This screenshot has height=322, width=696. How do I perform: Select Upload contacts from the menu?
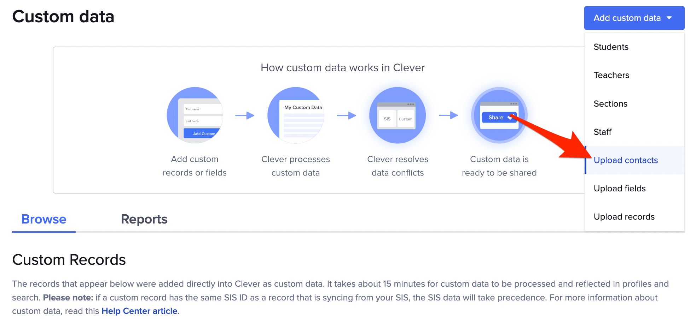point(626,160)
